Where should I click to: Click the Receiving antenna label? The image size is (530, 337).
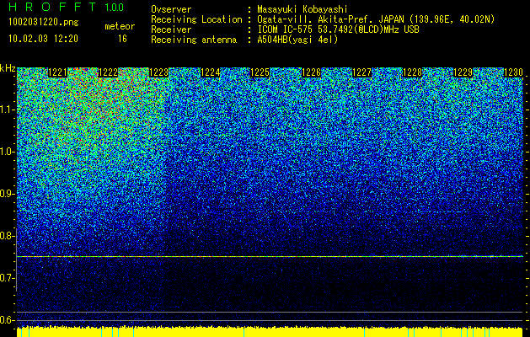tap(194, 40)
